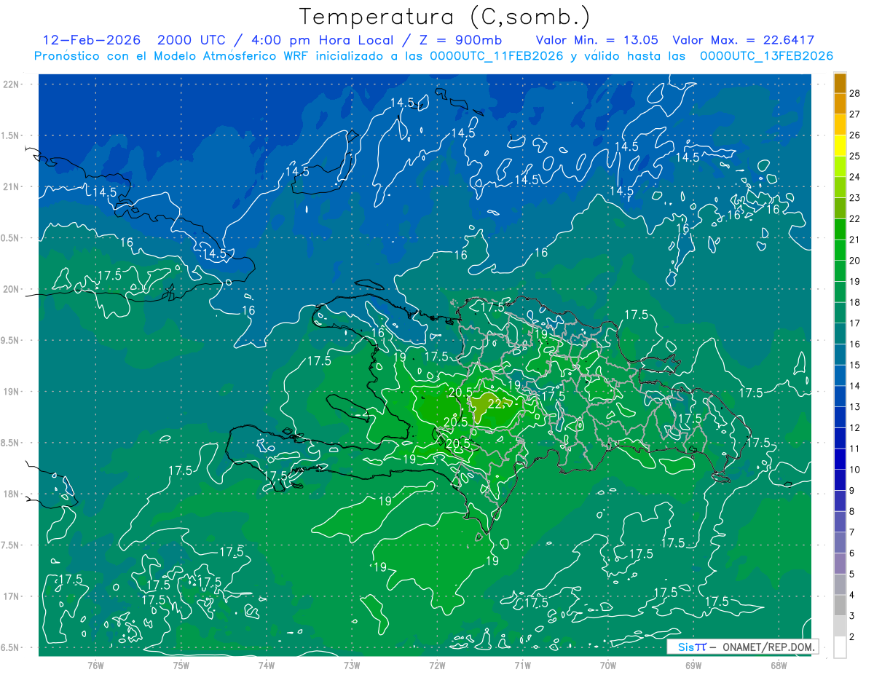Image resolution: width=874 pixels, height=675 pixels.
Task: Click the 'ONAMET/REP.DOM.' credit label
Action: point(768,647)
